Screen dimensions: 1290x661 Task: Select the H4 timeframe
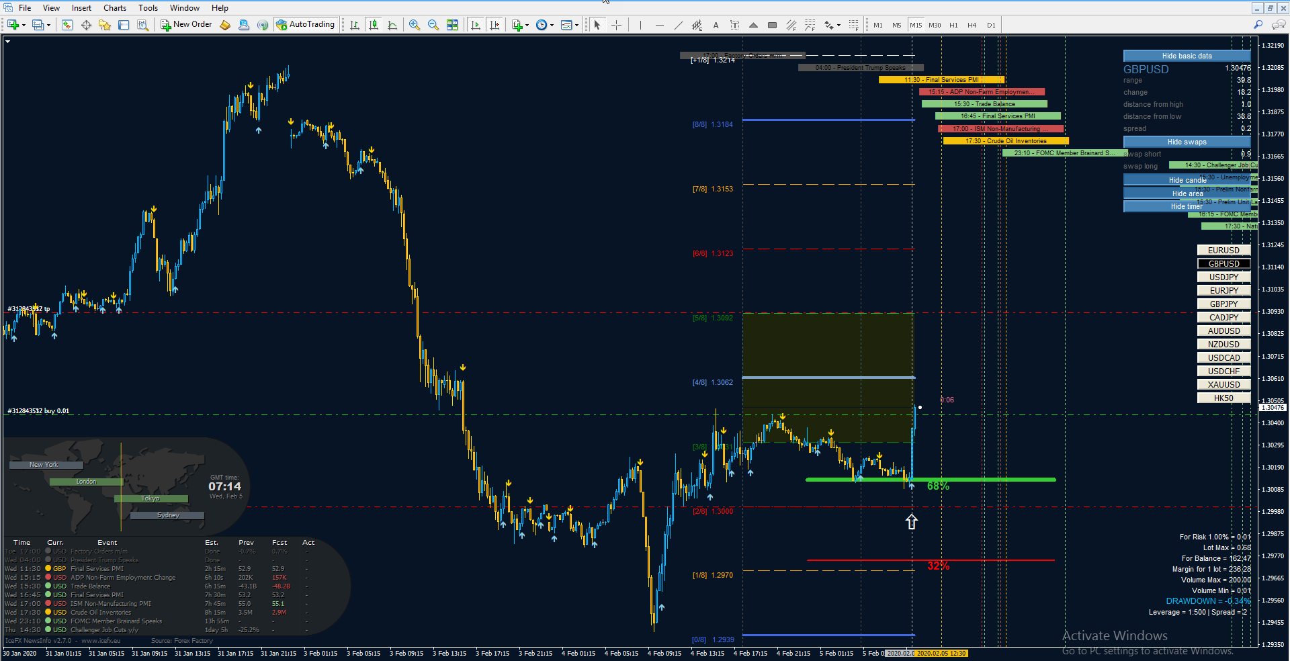972,25
